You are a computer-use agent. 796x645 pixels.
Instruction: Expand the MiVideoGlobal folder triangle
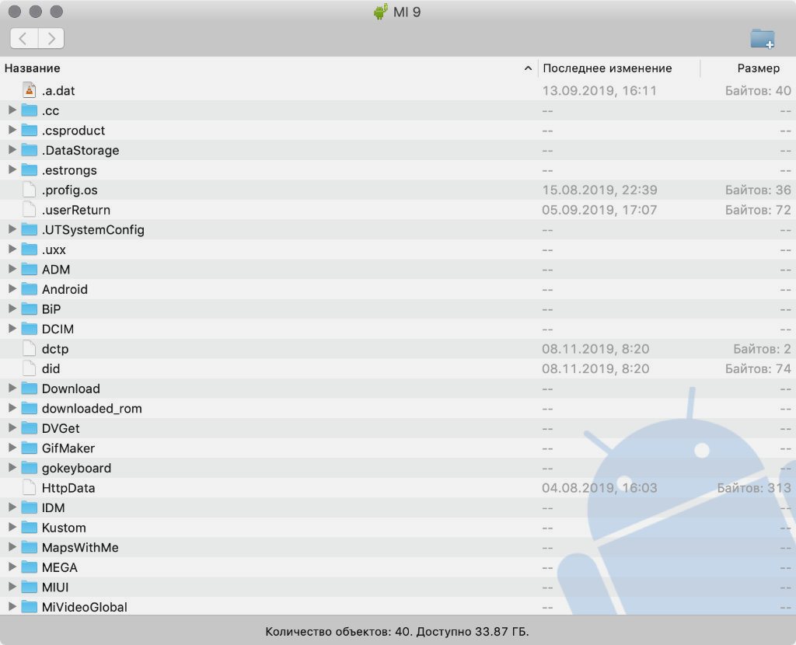12,606
